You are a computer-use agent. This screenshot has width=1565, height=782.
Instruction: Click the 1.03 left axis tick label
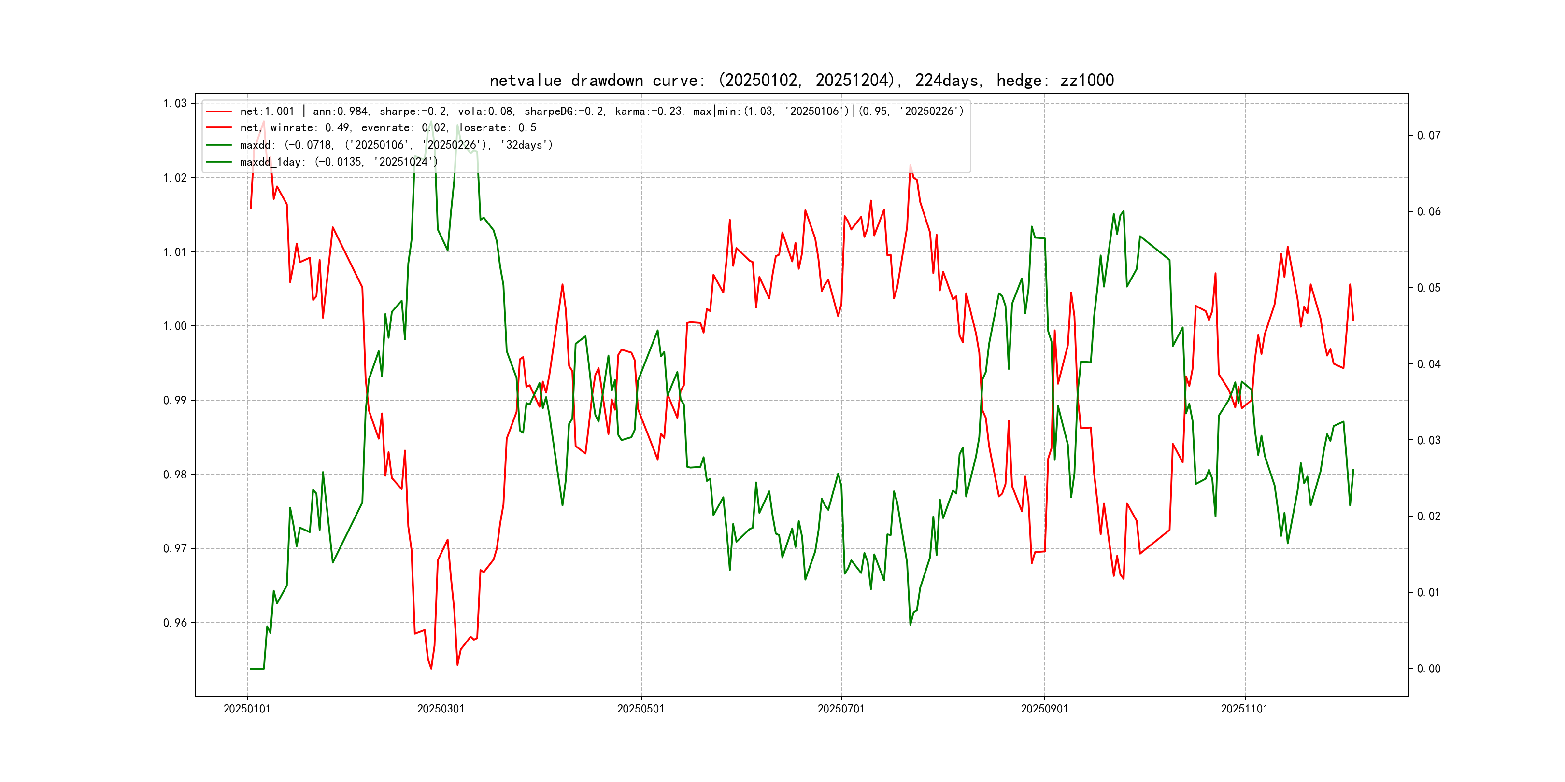point(175,104)
